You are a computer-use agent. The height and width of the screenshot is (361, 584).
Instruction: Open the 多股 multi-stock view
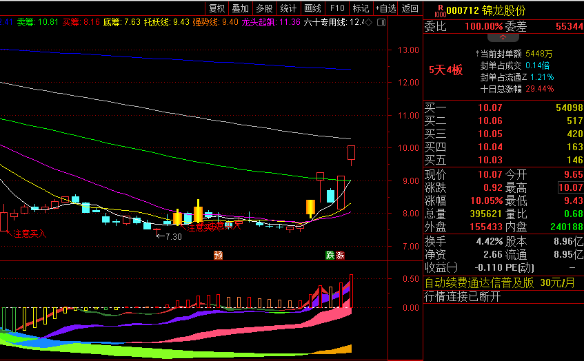point(265,8)
